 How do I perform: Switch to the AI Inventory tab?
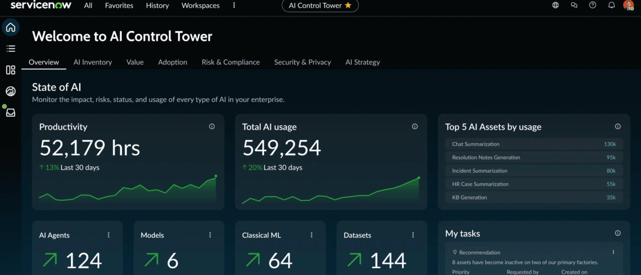[93, 62]
